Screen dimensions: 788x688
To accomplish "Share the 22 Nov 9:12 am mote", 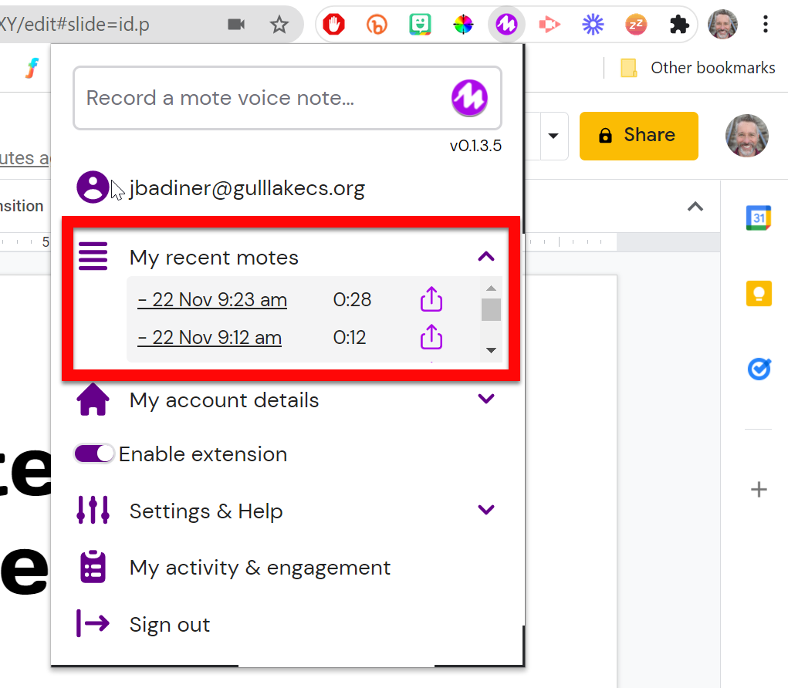I will click(431, 337).
